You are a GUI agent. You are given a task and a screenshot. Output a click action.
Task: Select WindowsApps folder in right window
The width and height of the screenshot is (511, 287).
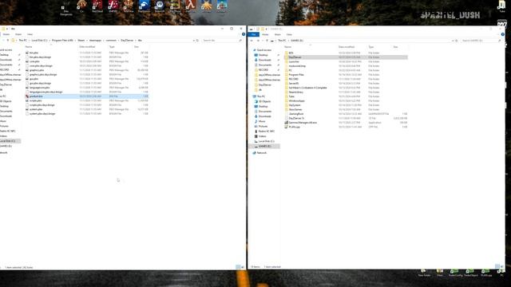pyautogui.click(x=346, y=101)
